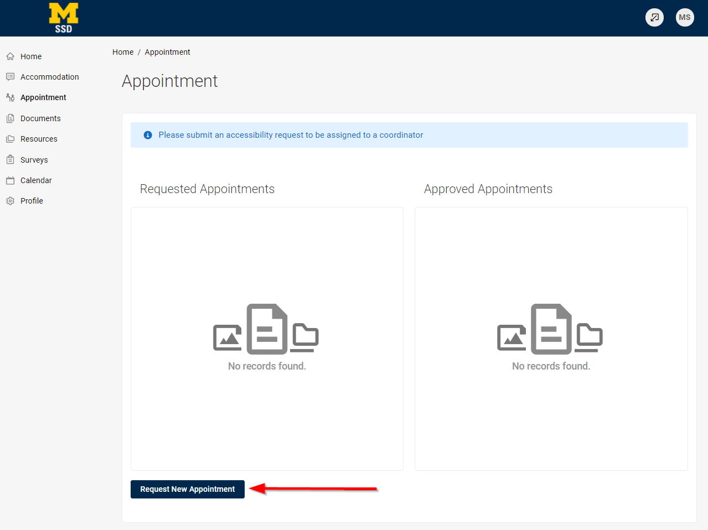Click the Calendar icon in the sidebar
The height and width of the screenshot is (530, 708).
[9, 180]
